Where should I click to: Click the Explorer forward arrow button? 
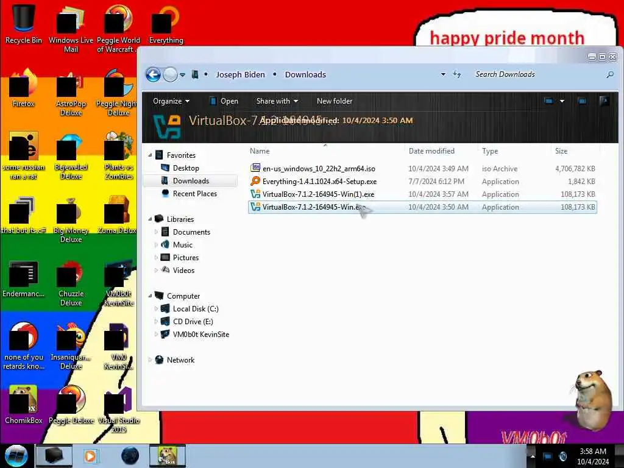pyautogui.click(x=171, y=74)
